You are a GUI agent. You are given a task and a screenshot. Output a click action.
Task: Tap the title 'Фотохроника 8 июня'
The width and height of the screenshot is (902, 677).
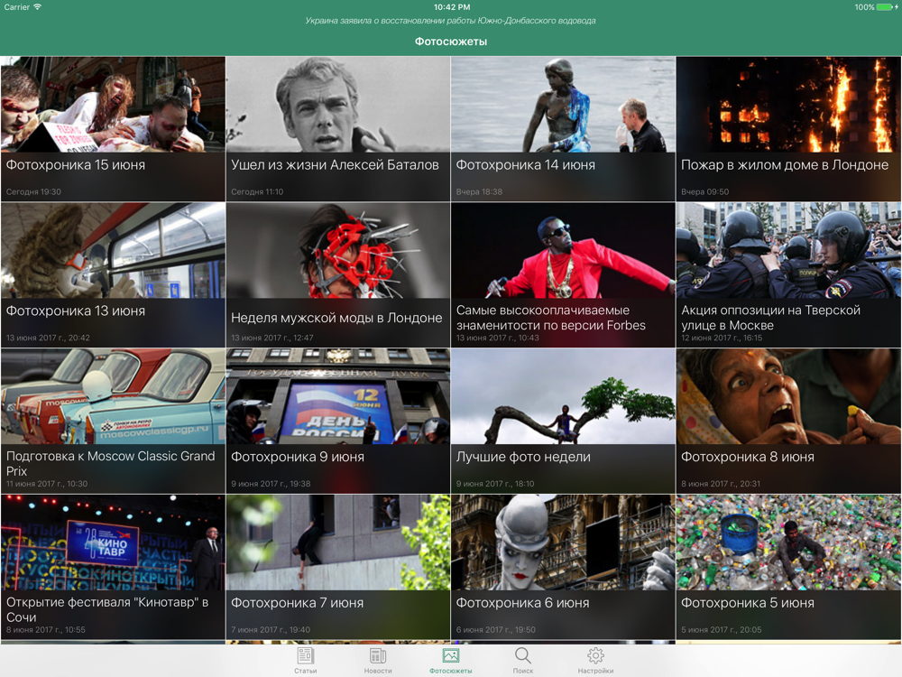[747, 457]
